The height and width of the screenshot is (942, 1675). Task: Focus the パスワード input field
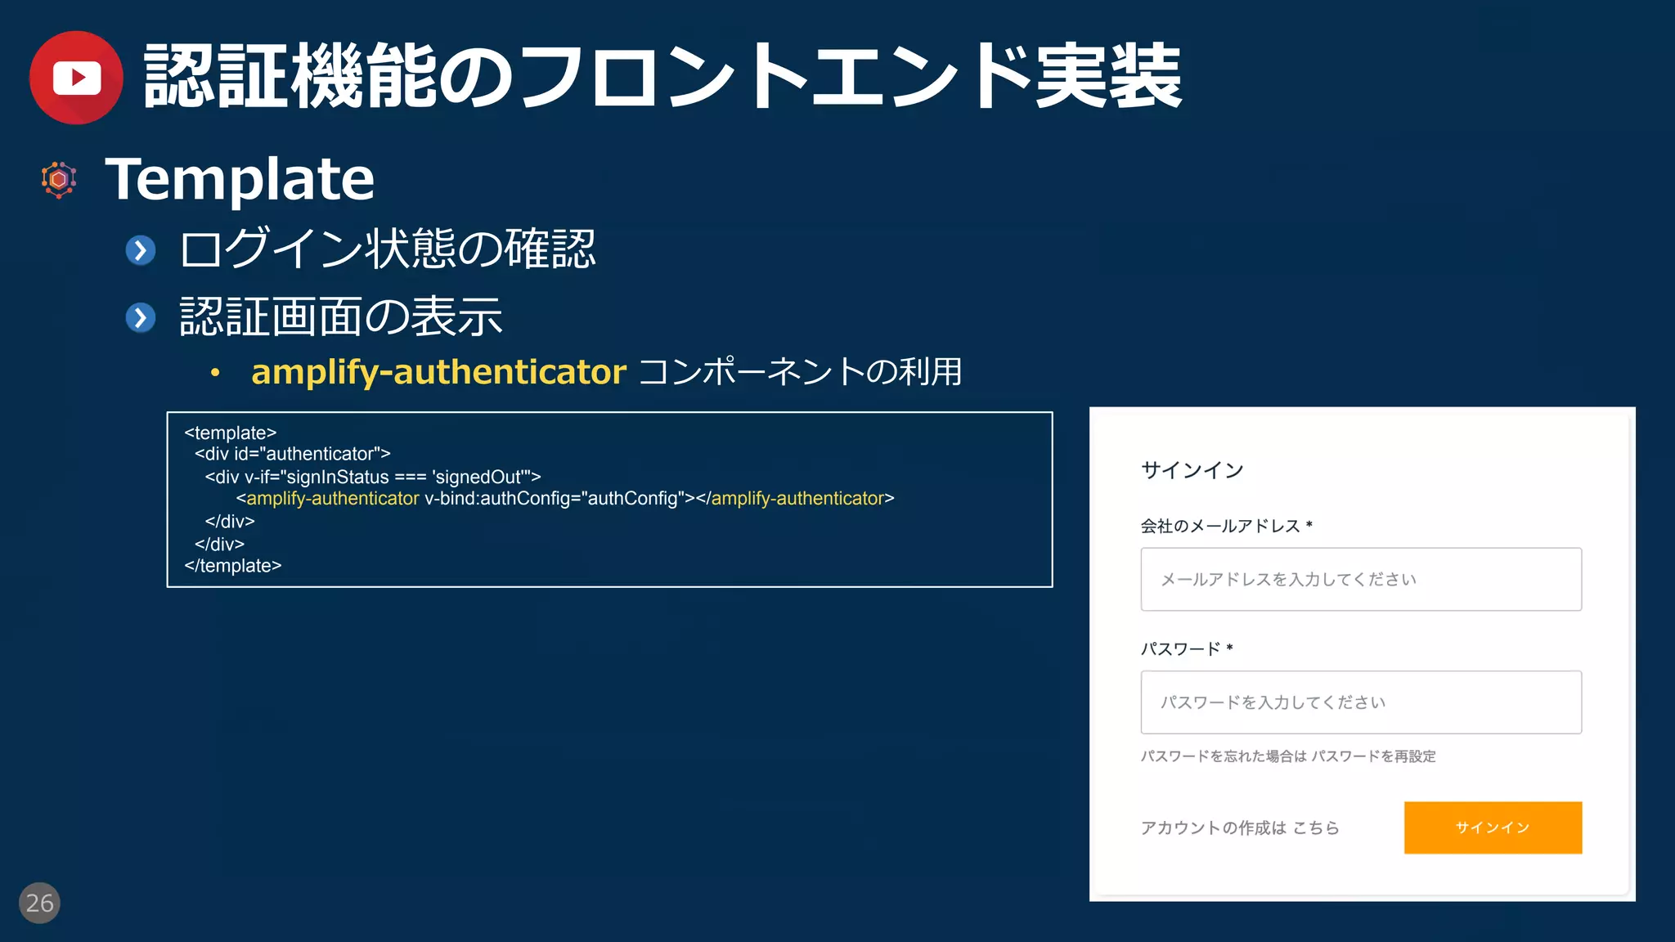[1361, 702]
